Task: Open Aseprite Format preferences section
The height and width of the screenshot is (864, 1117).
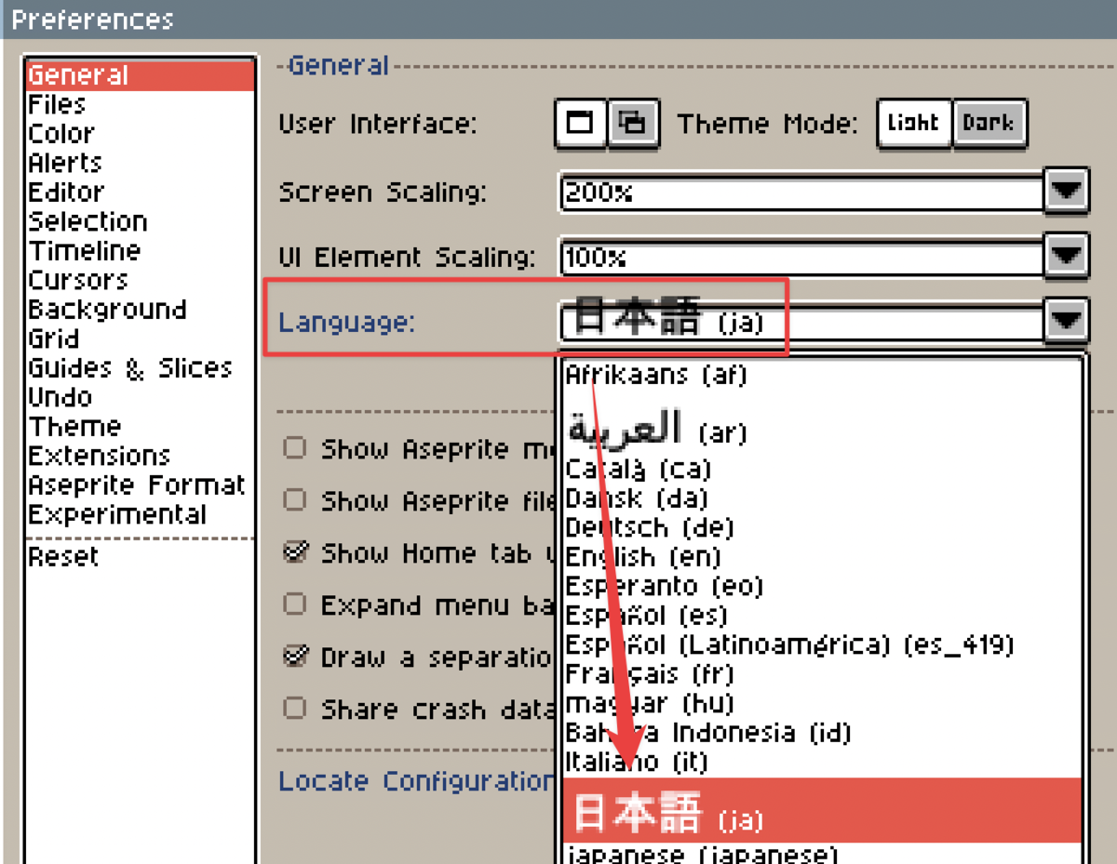Action: [x=140, y=485]
